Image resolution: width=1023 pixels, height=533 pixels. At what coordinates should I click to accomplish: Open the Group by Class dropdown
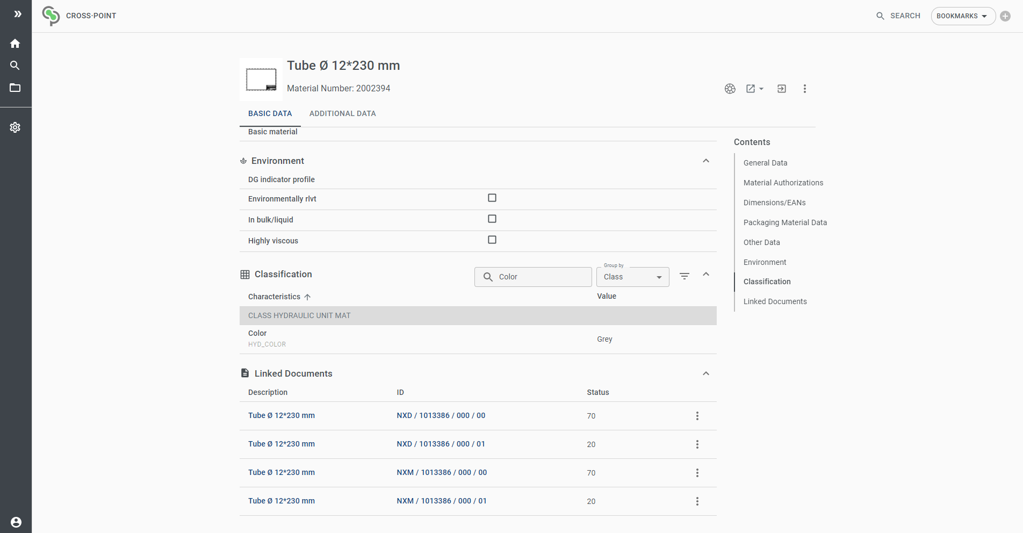coord(633,277)
